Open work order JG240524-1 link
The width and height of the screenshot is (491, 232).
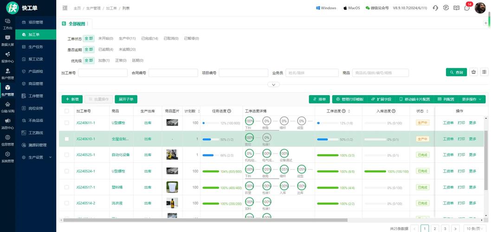tap(85, 171)
